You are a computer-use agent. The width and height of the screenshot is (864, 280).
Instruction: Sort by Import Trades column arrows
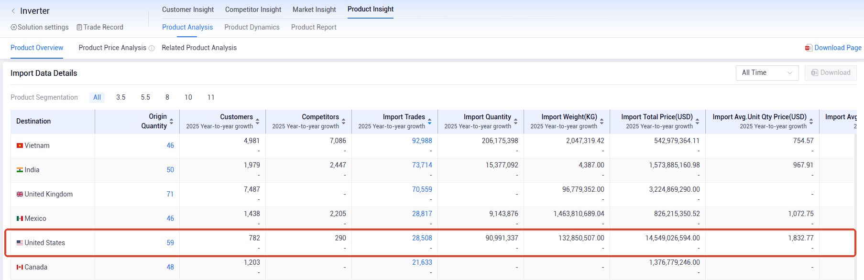point(429,122)
